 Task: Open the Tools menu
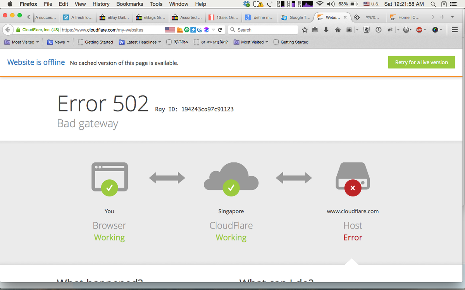click(x=156, y=4)
